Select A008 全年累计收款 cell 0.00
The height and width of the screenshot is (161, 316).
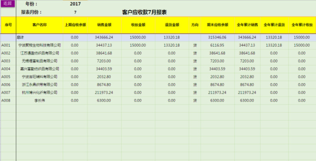[302, 101]
